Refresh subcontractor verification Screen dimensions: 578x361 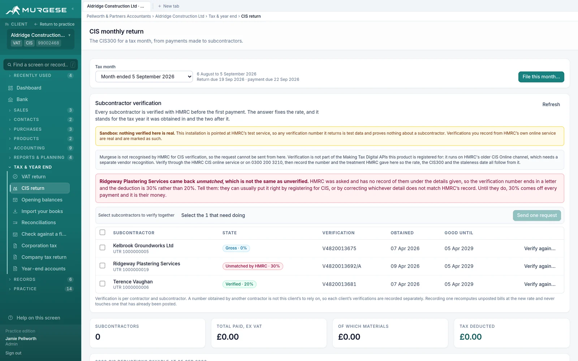pos(551,104)
